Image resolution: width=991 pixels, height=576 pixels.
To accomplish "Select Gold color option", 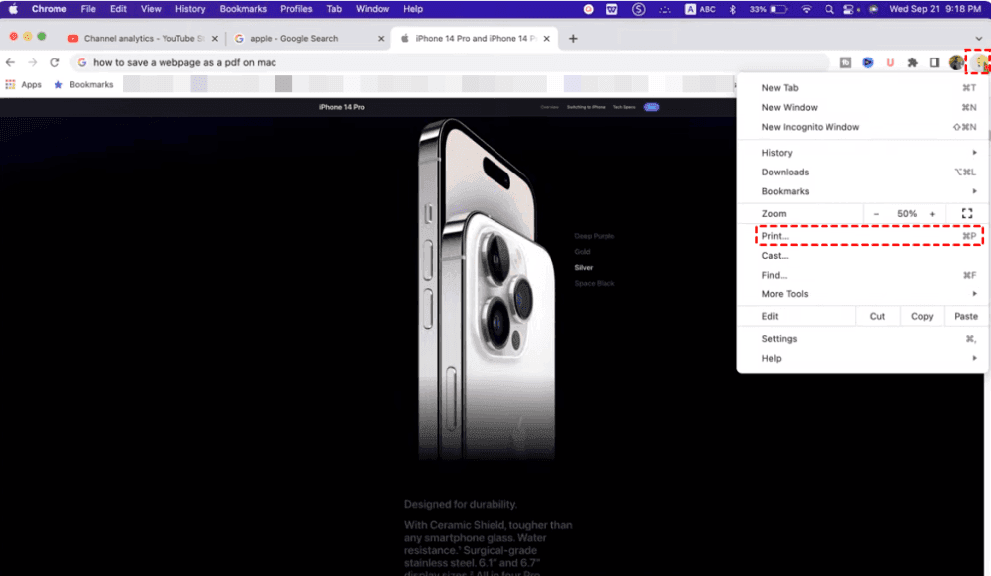I will tap(582, 252).
